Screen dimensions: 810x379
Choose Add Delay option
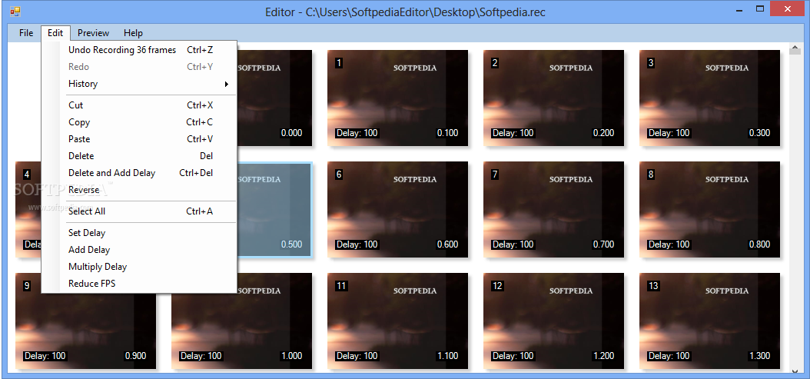coord(139,250)
